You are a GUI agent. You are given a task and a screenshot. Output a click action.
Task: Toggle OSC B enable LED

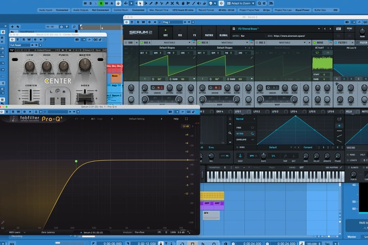[199, 43]
